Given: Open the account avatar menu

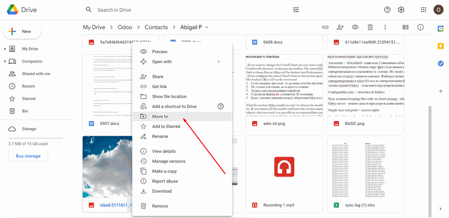Looking at the screenshot, I should (x=438, y=10).
